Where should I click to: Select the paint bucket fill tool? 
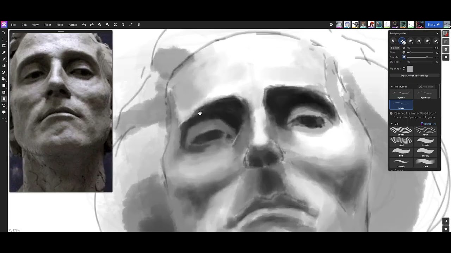pyautogui.click(x=4, y=79)
